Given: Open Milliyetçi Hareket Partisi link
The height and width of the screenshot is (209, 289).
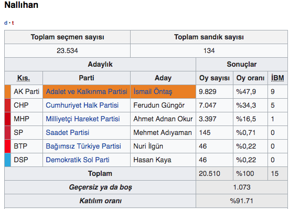Looking at the screenshot, I should pos(83,119).
